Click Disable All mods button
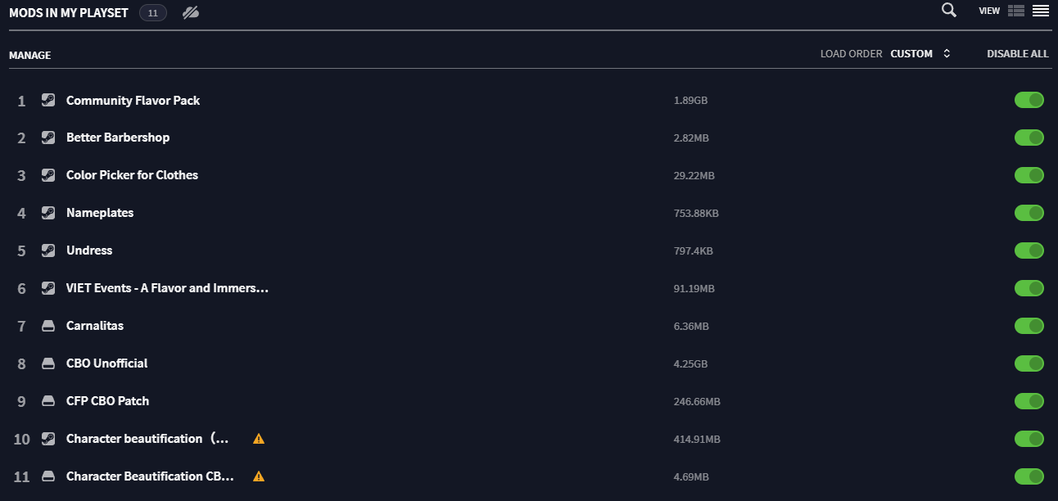Screen dimensions: 1058x501 tap(1017, 54)
